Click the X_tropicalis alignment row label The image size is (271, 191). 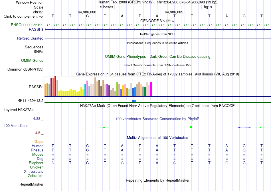pos(34,172)
